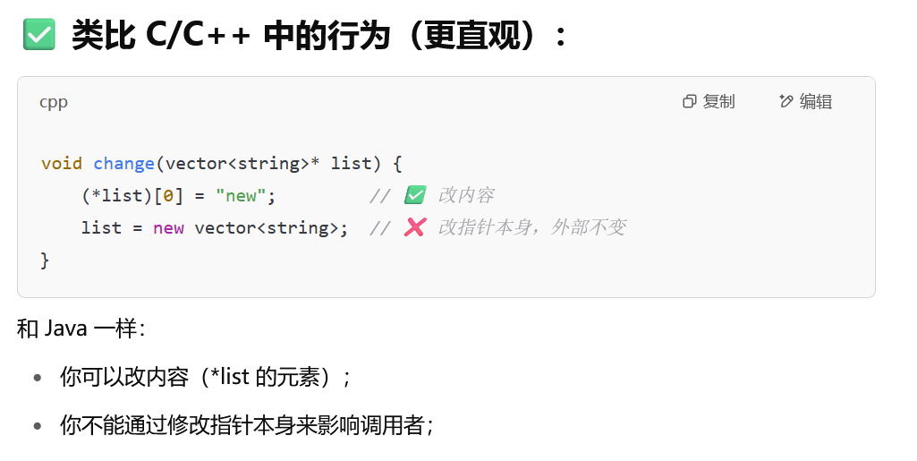Click the bullet 你不能通过修改指针本身来影响调用者

click(247, 424)
